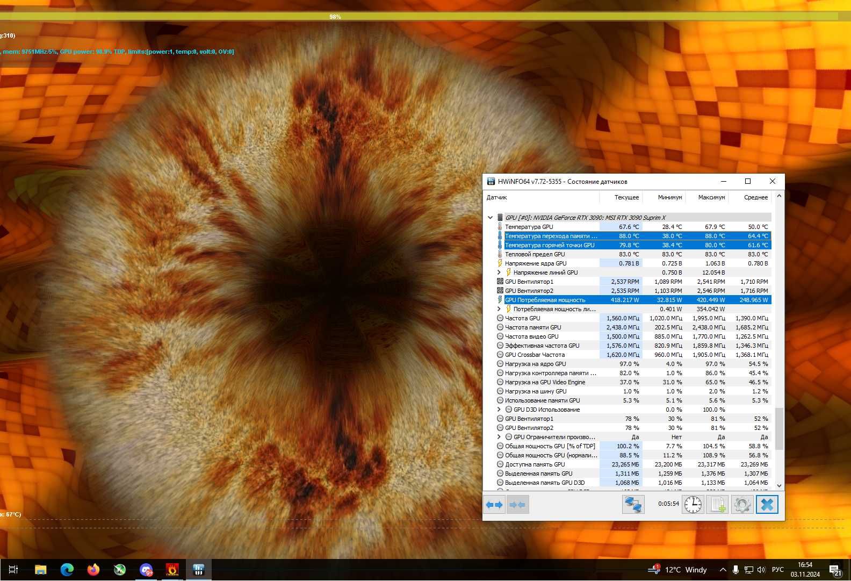Open the FurMark icon on the taskbar
Viewport: 851px width, 581px height.
pyautogui.click(x=172, y=570)
